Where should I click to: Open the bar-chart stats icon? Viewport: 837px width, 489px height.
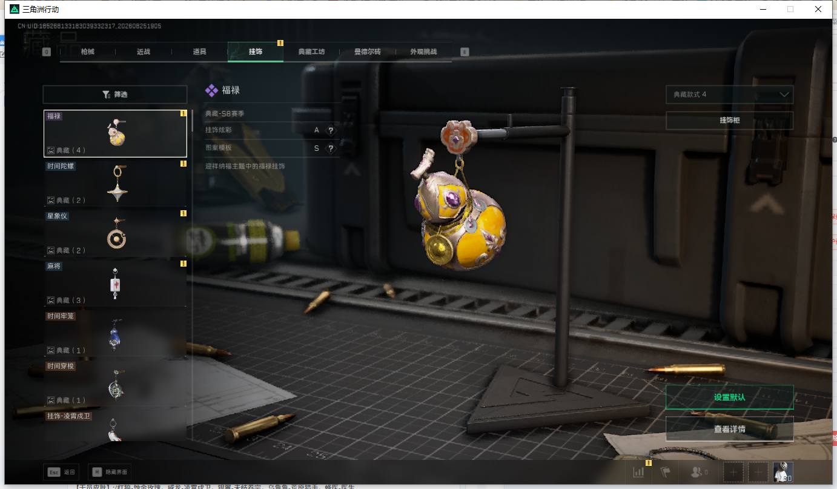coord(638,472)
